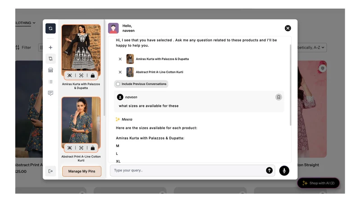Open the compare arrows icon in the sidebar
Image resolution: width=360 pixels, height=202 pixels.
point(50,59)
